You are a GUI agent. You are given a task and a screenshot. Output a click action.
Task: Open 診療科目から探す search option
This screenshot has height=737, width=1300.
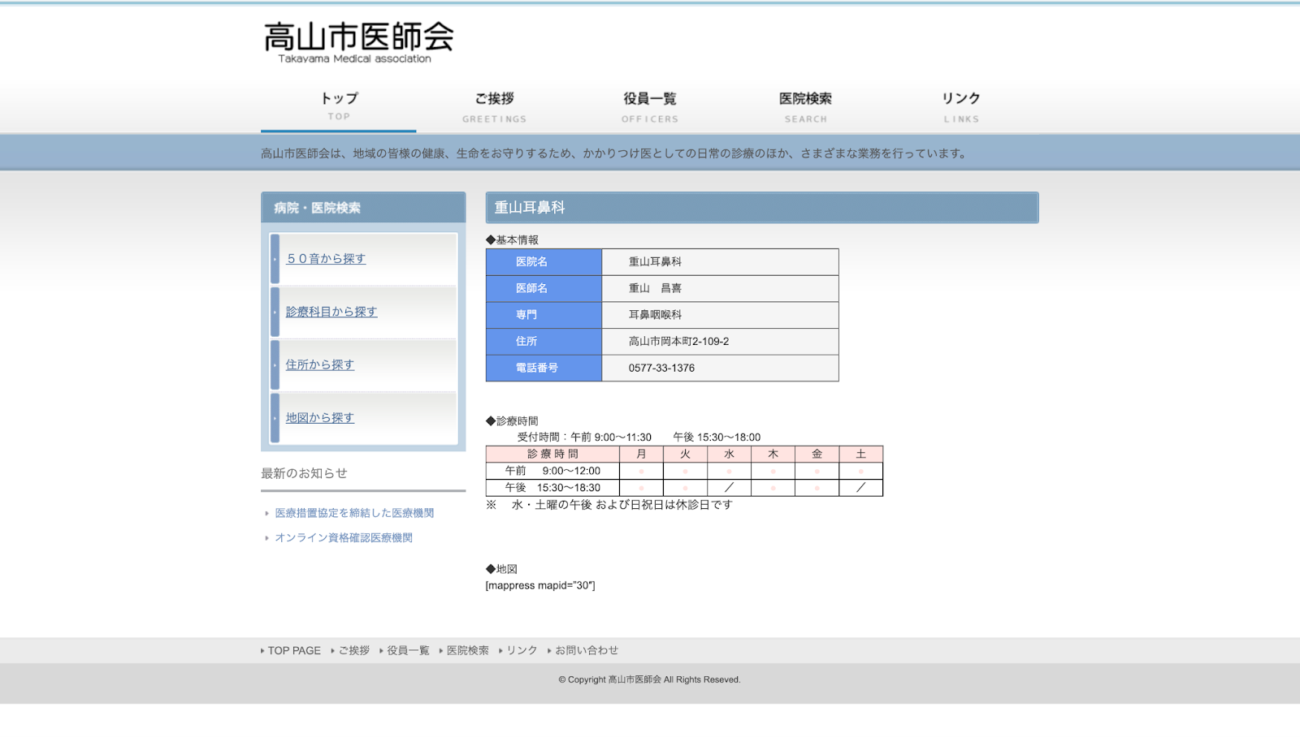(330, 312)
